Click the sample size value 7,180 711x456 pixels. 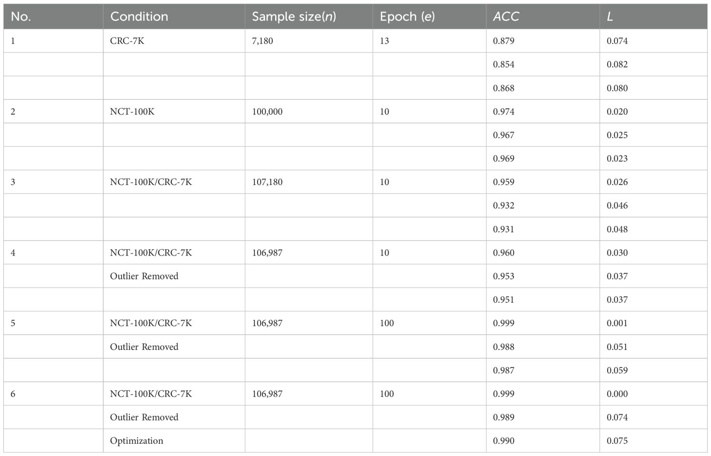coord(262,41)
